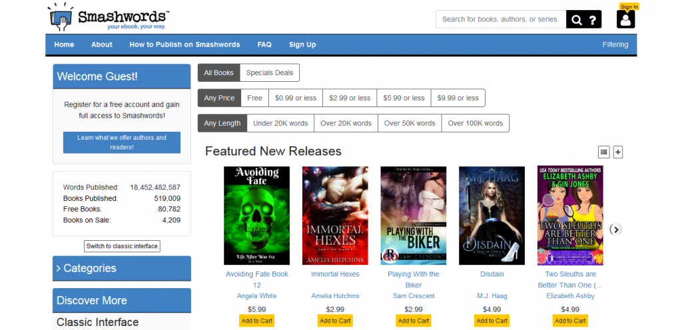Open the Disdain title link
The height and width of the screenshot is (330, 682).
[492, 274]
